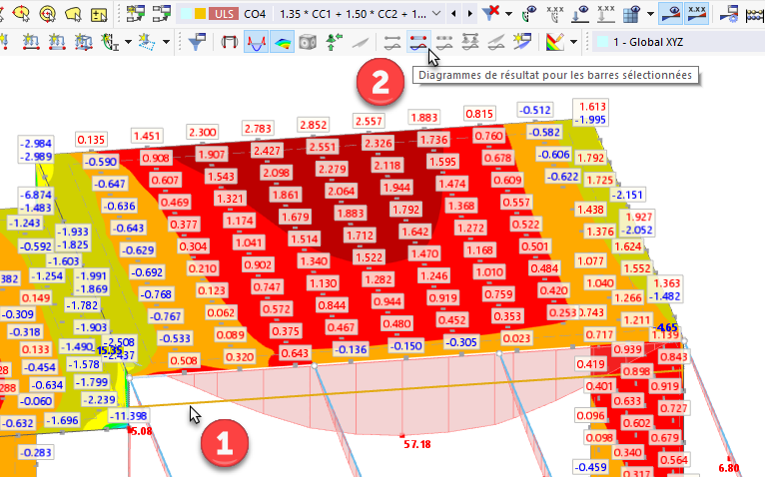This screenshot has width=765, height=477.
Task: Go to previous load case arrow
Action: [x=453, y=14]
